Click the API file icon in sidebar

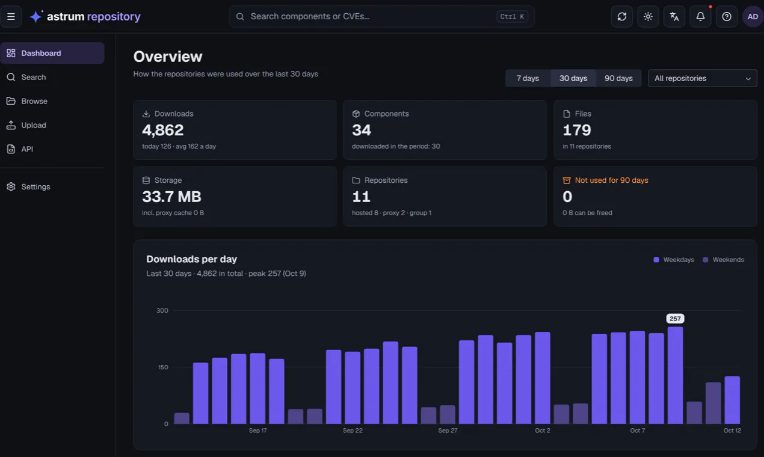click(x=11, y=149)
